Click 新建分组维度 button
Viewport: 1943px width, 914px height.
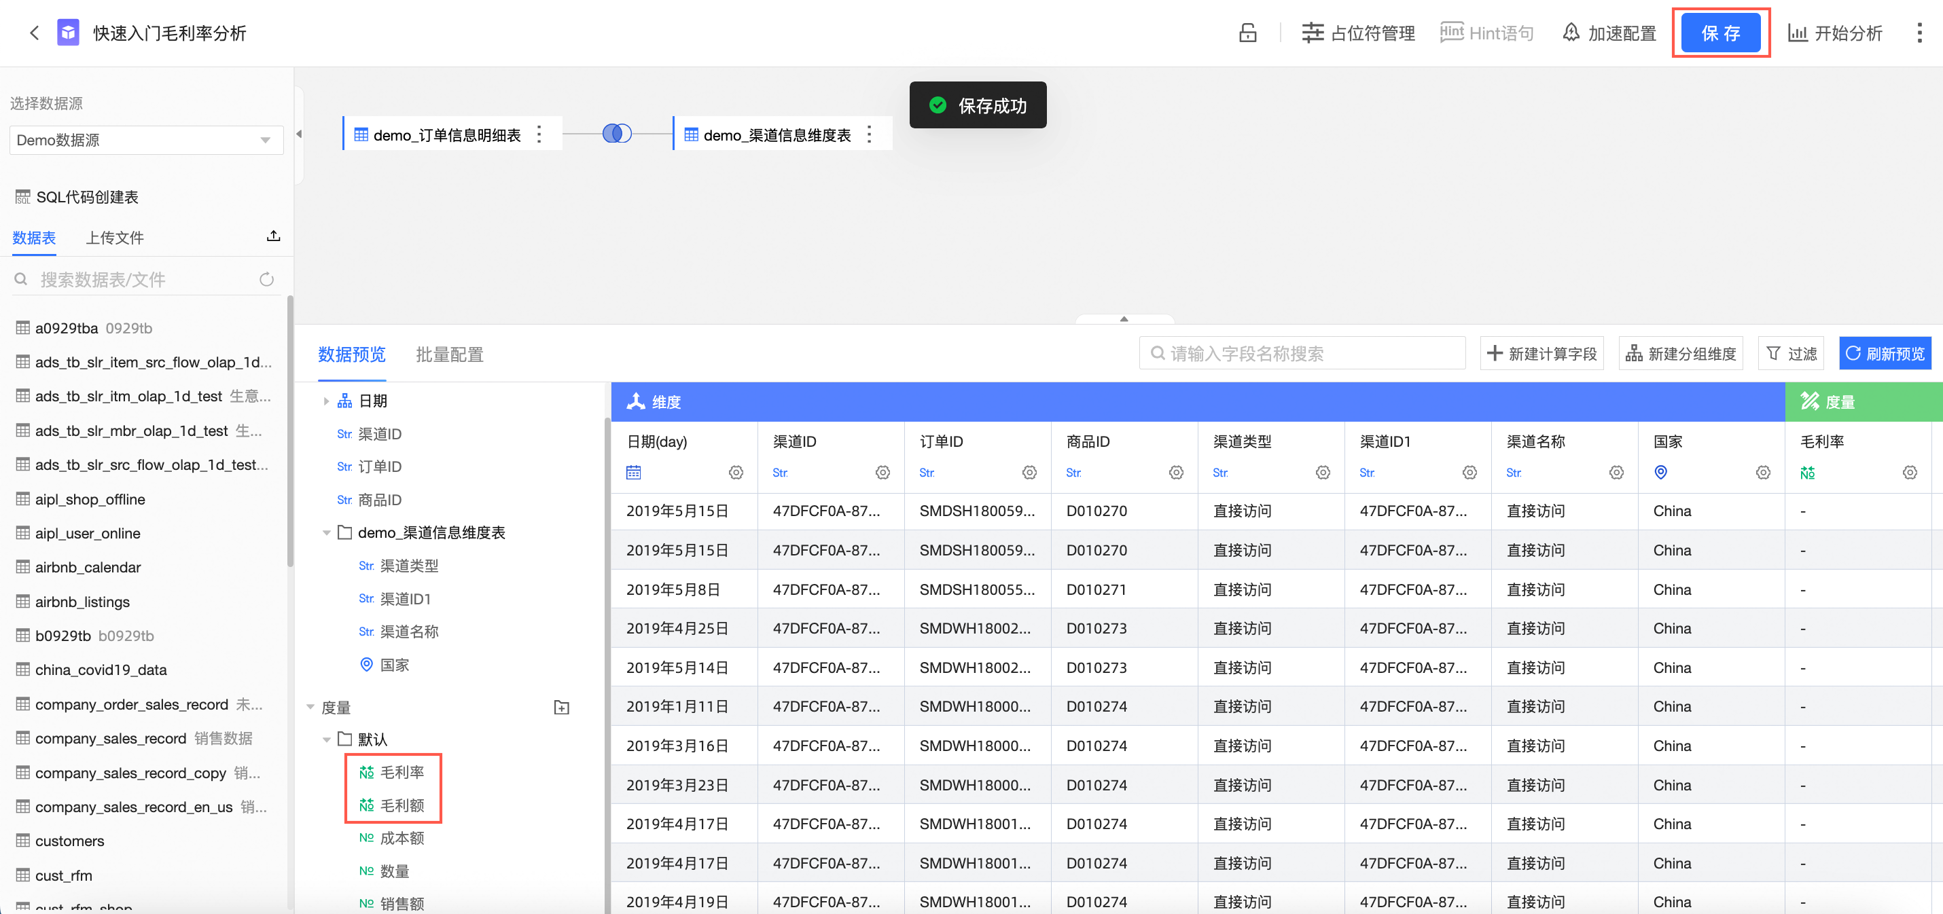[x=1681, y=353]
